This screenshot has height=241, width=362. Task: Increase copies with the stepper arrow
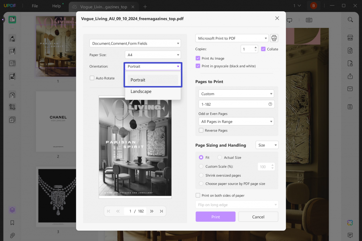(x=255, y=47)
